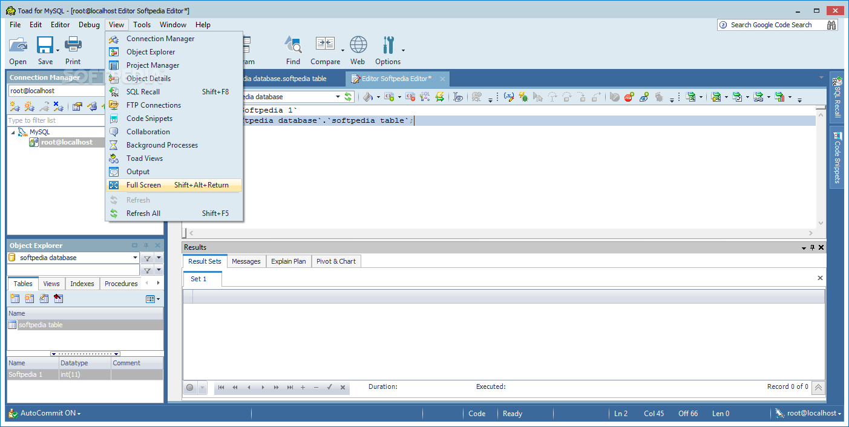Toggle auto-hide pin of Results panel
Viewport: 849px width, 427px height.
812,247
